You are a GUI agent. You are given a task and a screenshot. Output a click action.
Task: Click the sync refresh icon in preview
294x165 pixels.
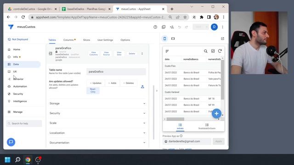pyautogui.click(x=220, y=51)
